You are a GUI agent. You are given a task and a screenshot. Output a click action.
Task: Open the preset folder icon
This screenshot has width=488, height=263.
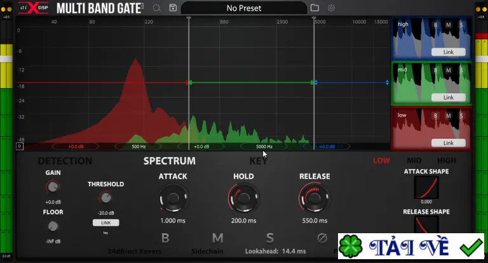315,8
